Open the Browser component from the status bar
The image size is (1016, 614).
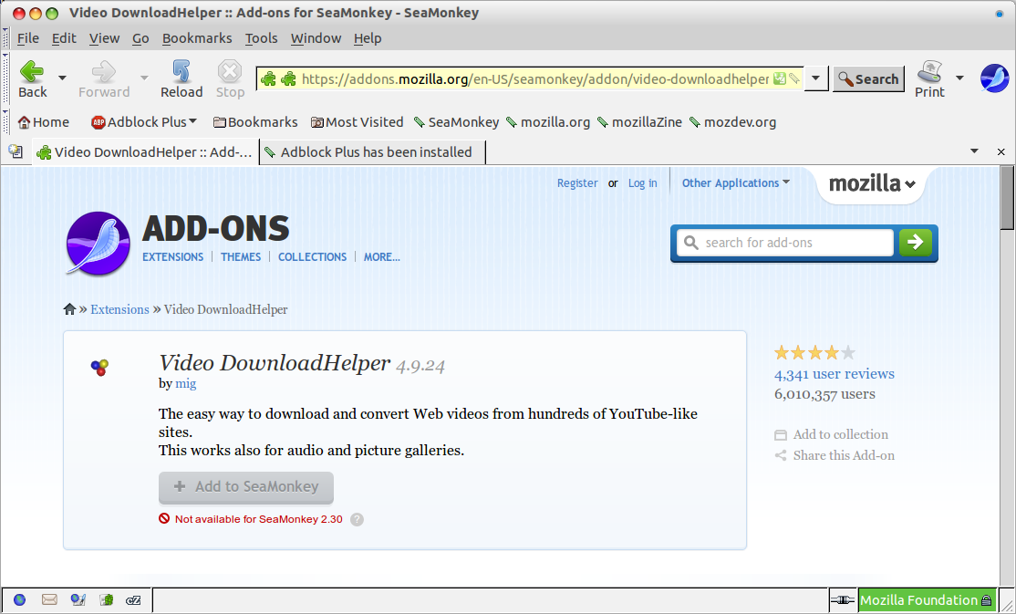coord(19,599)
